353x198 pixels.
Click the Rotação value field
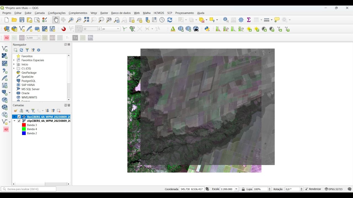coord(292,189)
